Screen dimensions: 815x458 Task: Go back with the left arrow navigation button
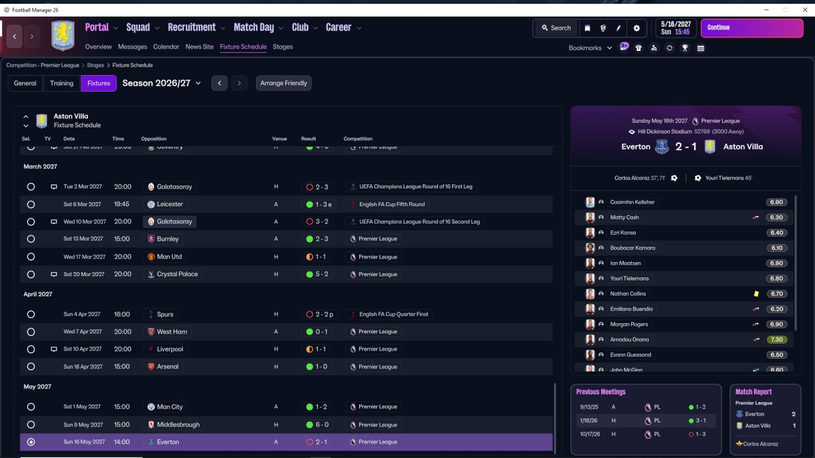(15, 36)
